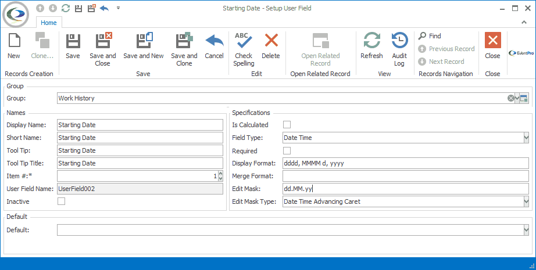The height and width of the screenshot is (270, 536).
Task: Click in the Display Format field
Action: click(406, 163)
